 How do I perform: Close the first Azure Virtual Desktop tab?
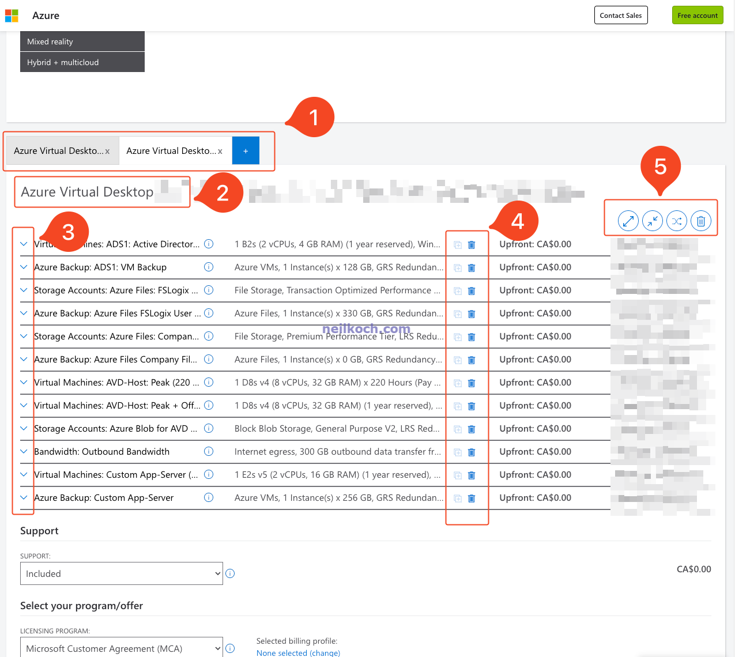tap(107, 152)
